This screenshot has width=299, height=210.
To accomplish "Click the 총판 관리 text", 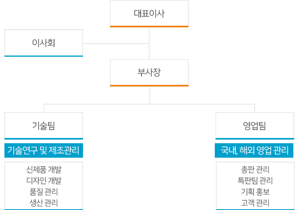I will pyautogui.click(x=255, y=170).
